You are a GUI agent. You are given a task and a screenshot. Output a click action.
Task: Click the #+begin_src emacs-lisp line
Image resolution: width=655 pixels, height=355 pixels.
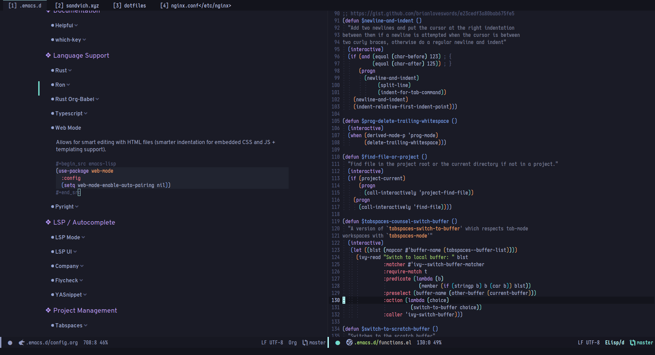click(86, 164)
